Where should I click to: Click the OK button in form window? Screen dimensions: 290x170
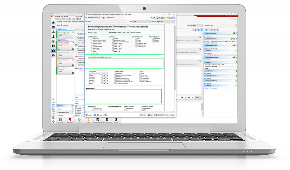click(x=166, y=115)
